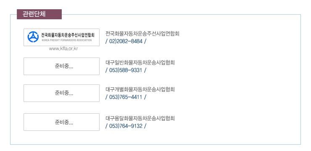311x151 pixels.
Task: Click the blue circular KFFA logo icon
Action: coord(33,37)
